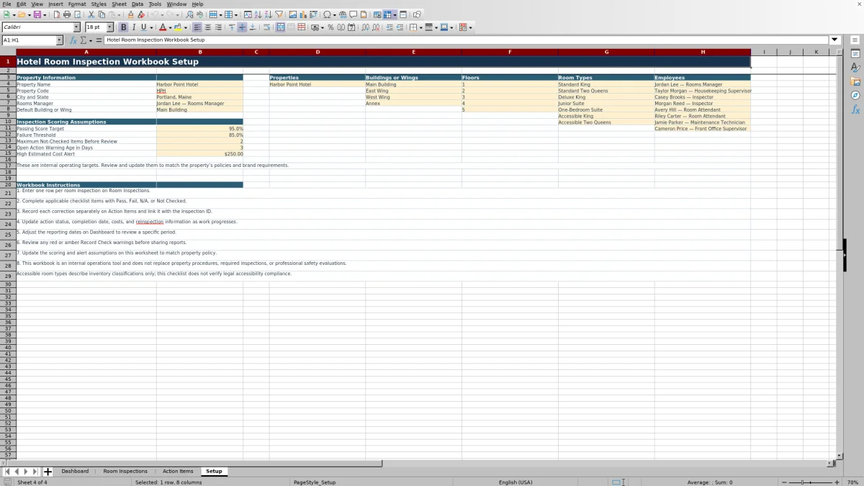Open the sidebar Functions deck icon
This screenshot has height=486, width=864.
855,109
